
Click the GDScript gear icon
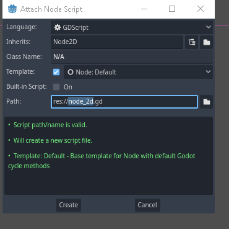point(58,27)
